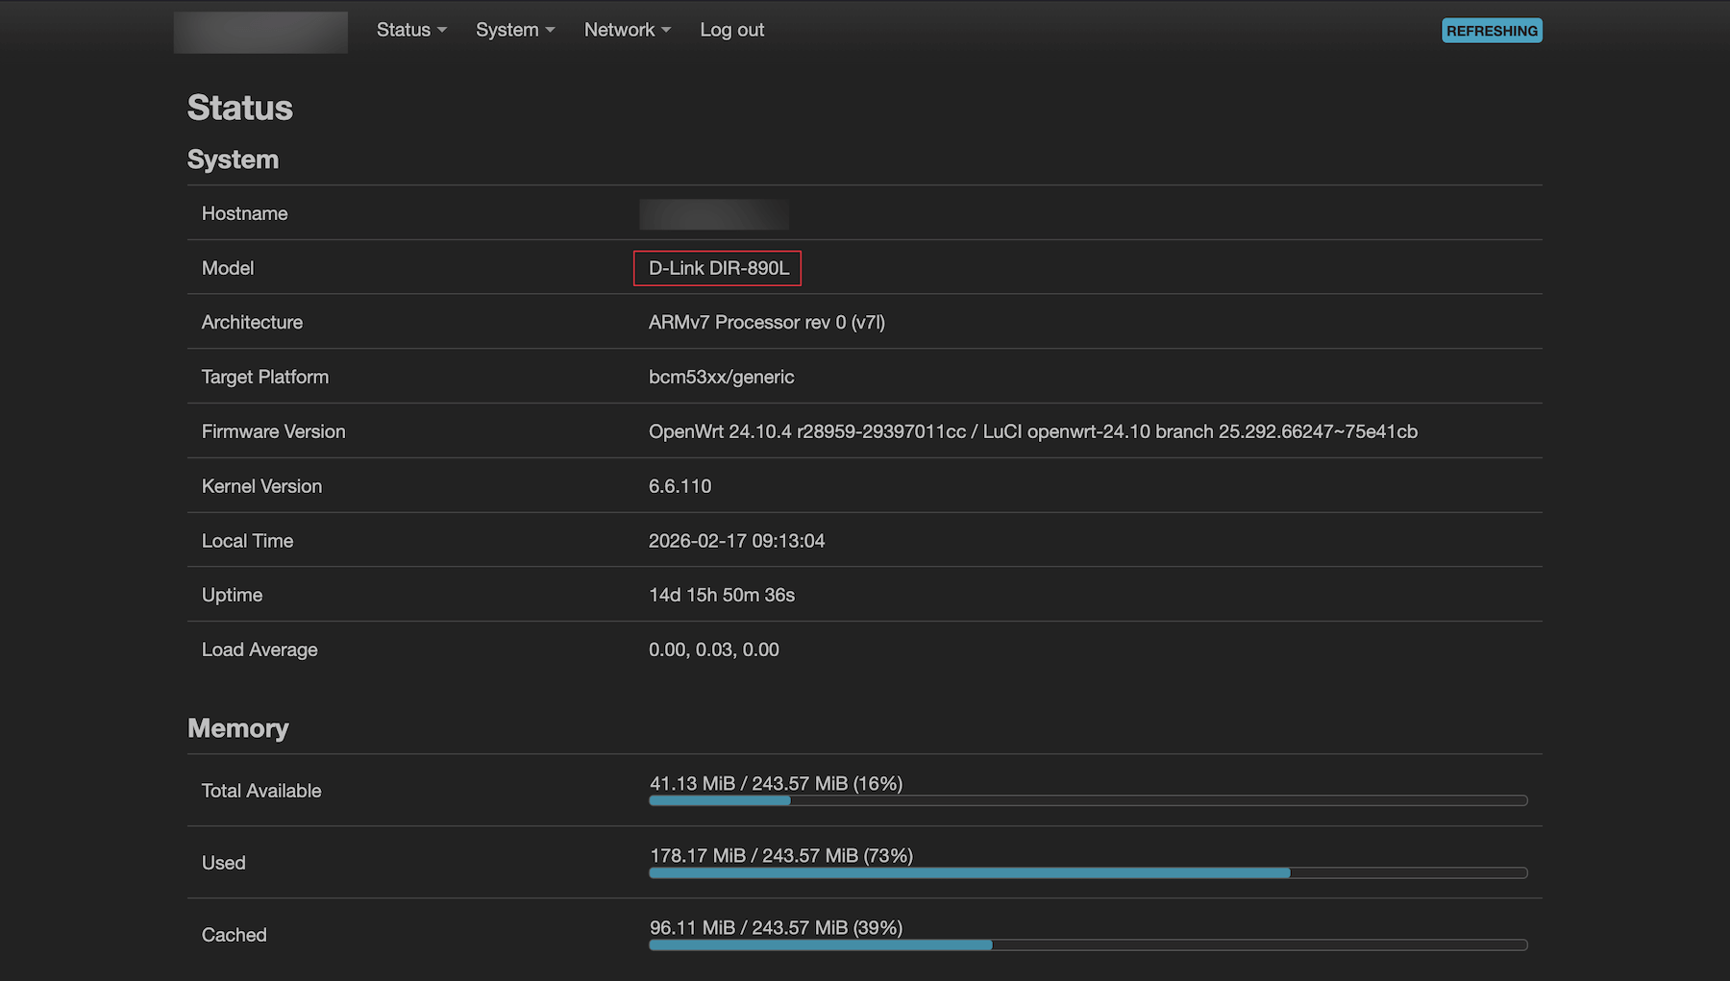Click the Target Platform bcm53xx/generic value
The image size is (1730, 981).
(721, 377)
